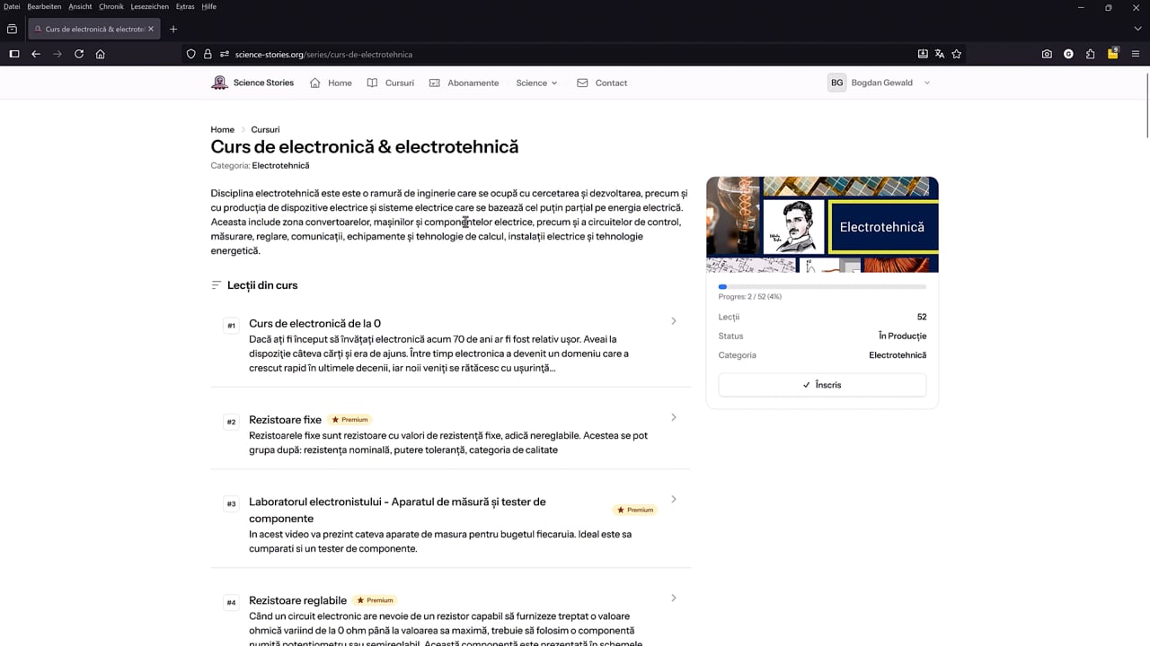
Task: Click the Science Stories logo
Action: pos(252,83)
